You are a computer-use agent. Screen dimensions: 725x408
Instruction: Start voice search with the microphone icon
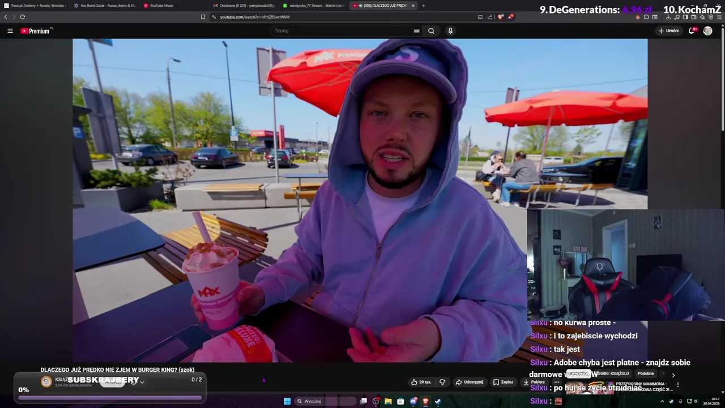click(450, 31)
